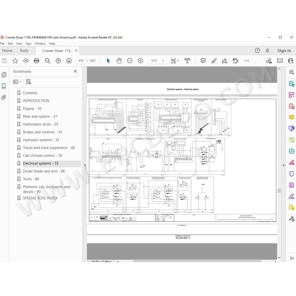Select Hydraulic systems - 35 bookmark
The width and height of the screenshot is (296, 296).
pos(41,140)
